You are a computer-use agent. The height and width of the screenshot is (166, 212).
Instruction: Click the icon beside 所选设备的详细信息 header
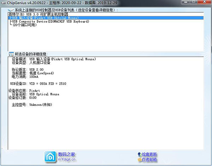point(11,54)
